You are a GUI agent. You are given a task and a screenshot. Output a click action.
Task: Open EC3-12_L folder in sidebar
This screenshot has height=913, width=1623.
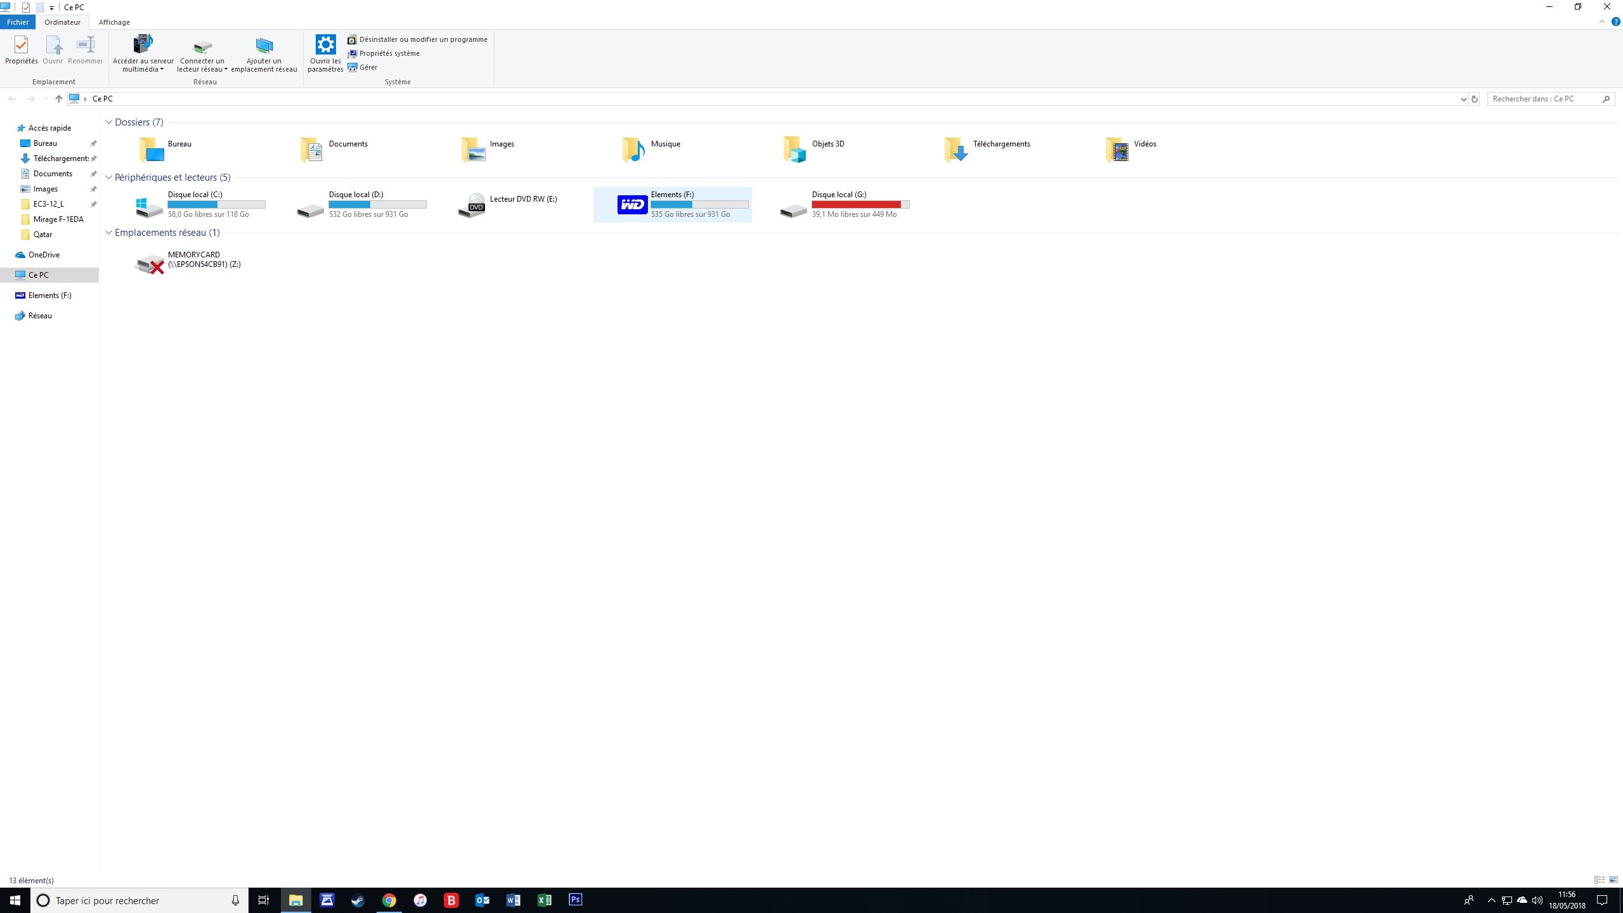(48, 204)
